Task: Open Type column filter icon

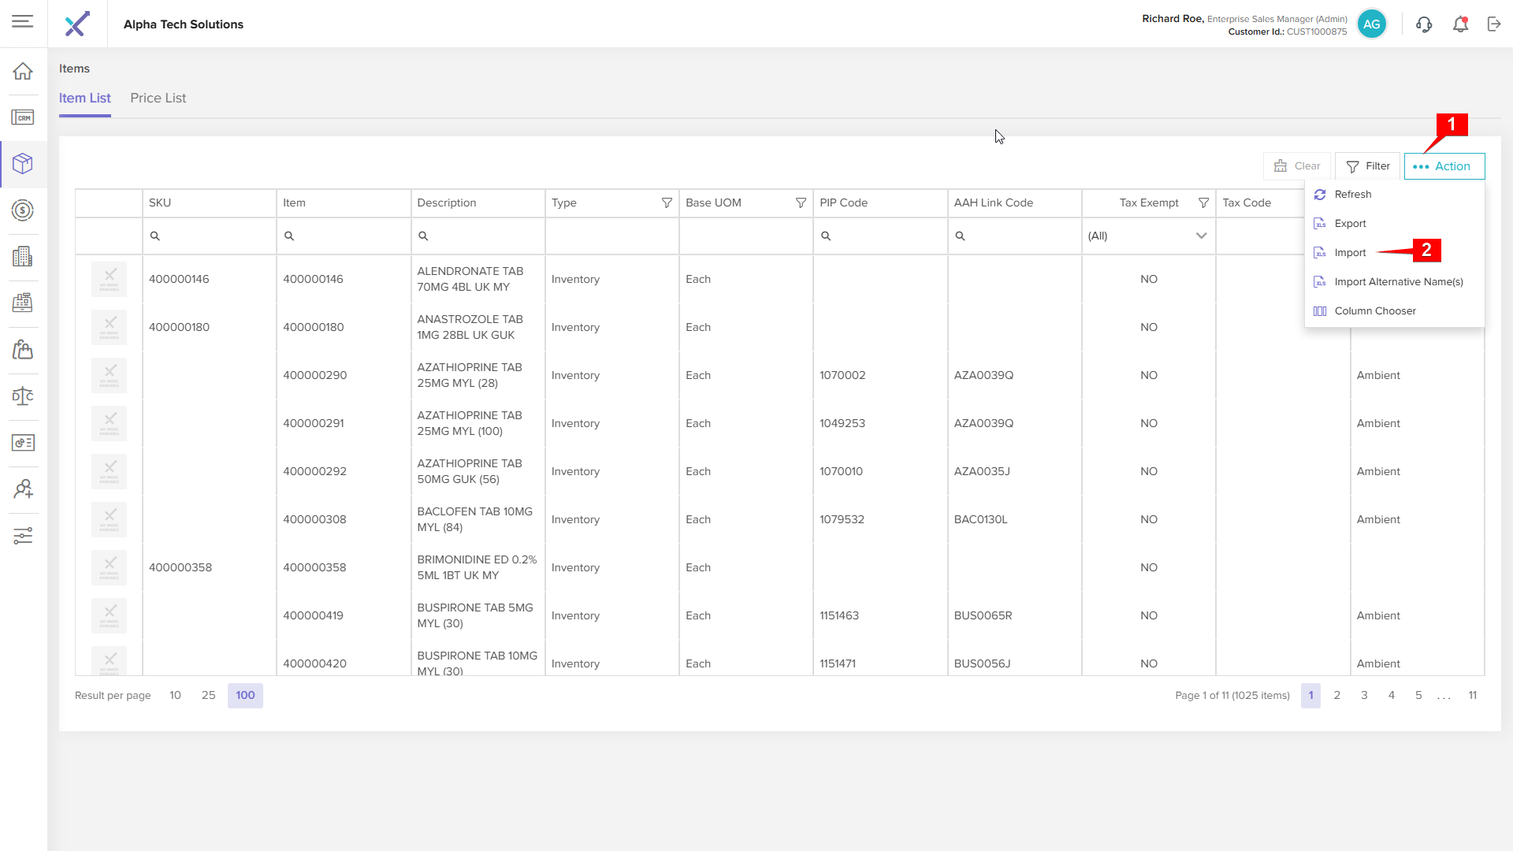Action: [x=667, y=203]
